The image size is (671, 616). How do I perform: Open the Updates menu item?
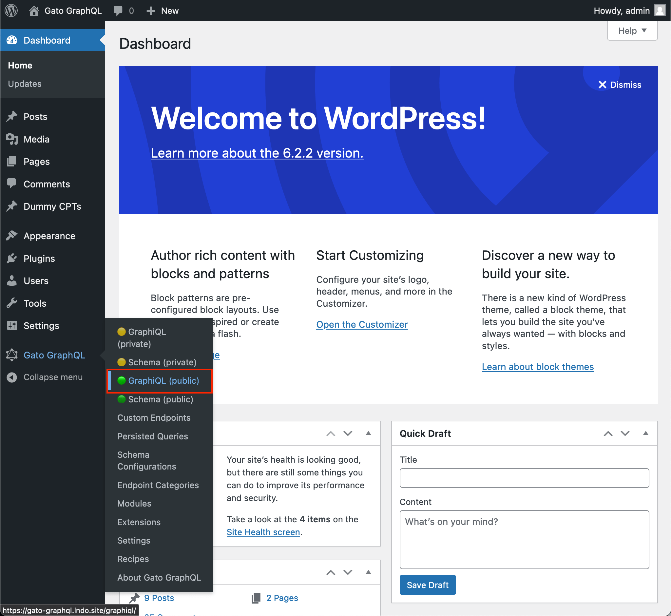[x=24, y=84]
